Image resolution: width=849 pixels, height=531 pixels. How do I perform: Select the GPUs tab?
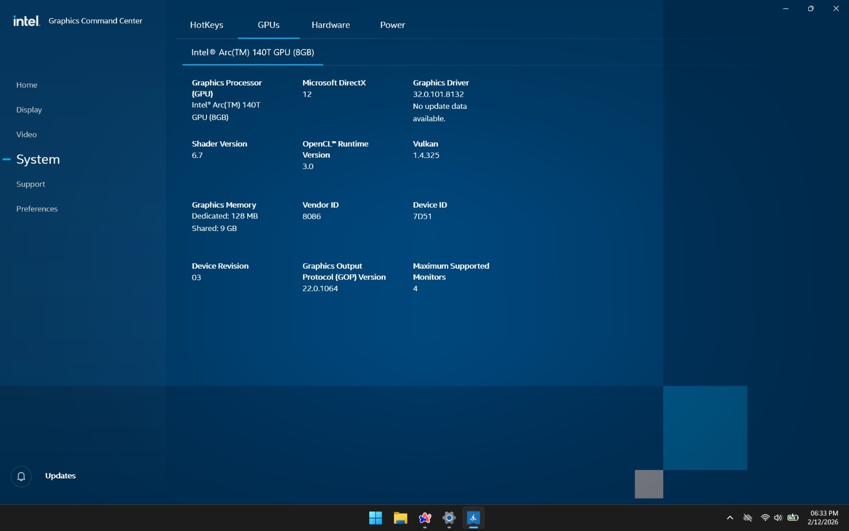pyautogui.click(x=268, y=25)
